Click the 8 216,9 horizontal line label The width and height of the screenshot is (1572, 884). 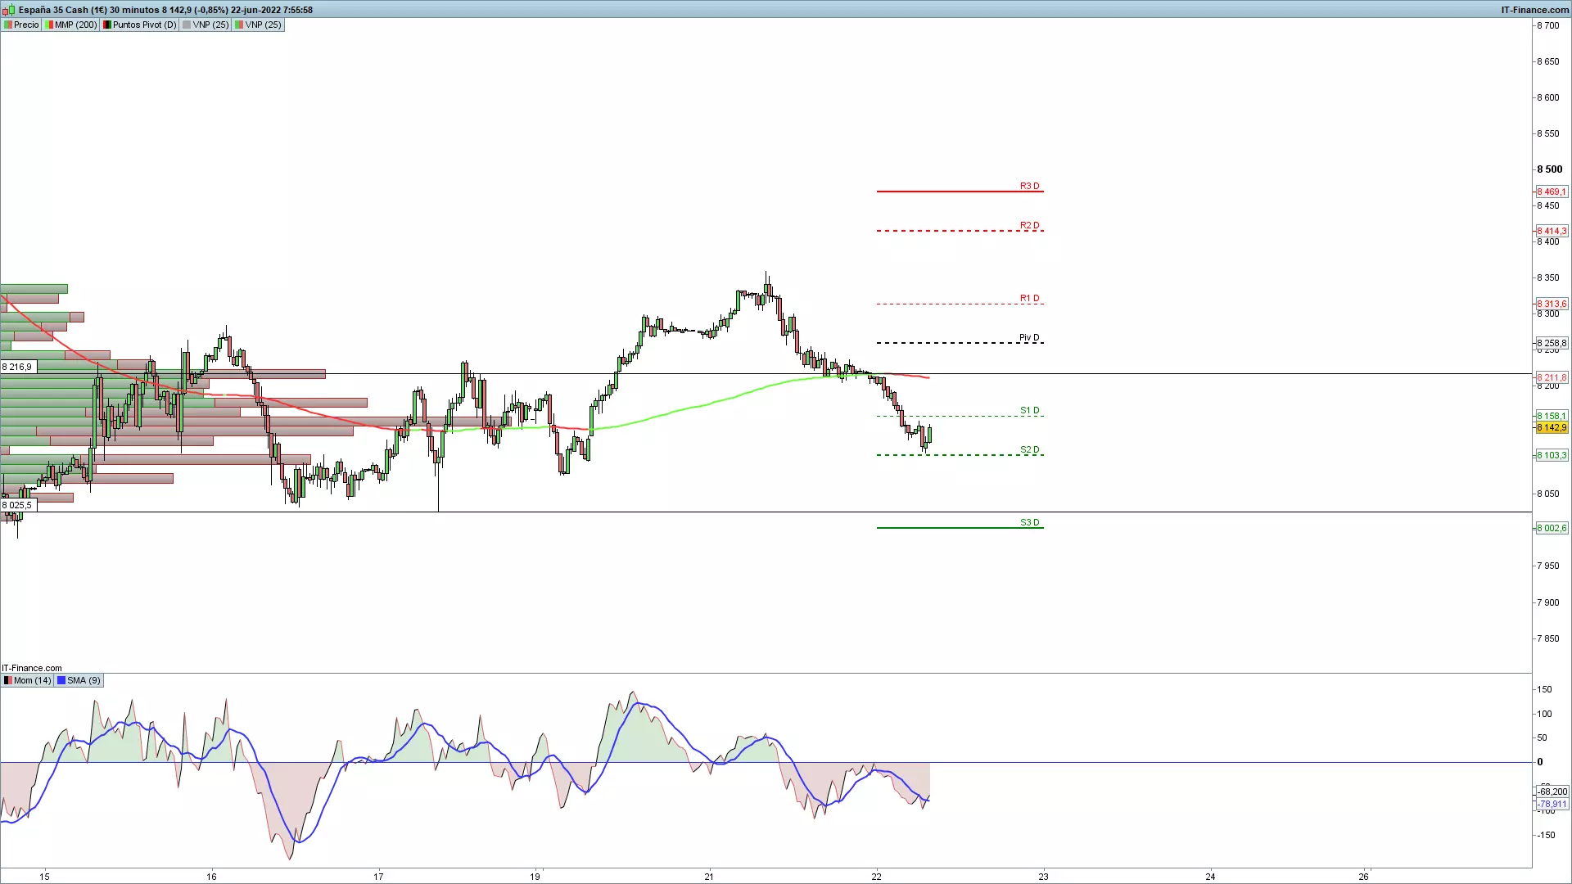pos(17,367)
